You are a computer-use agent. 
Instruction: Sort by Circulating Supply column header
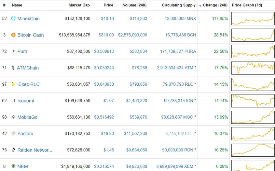tap(179, 5)
